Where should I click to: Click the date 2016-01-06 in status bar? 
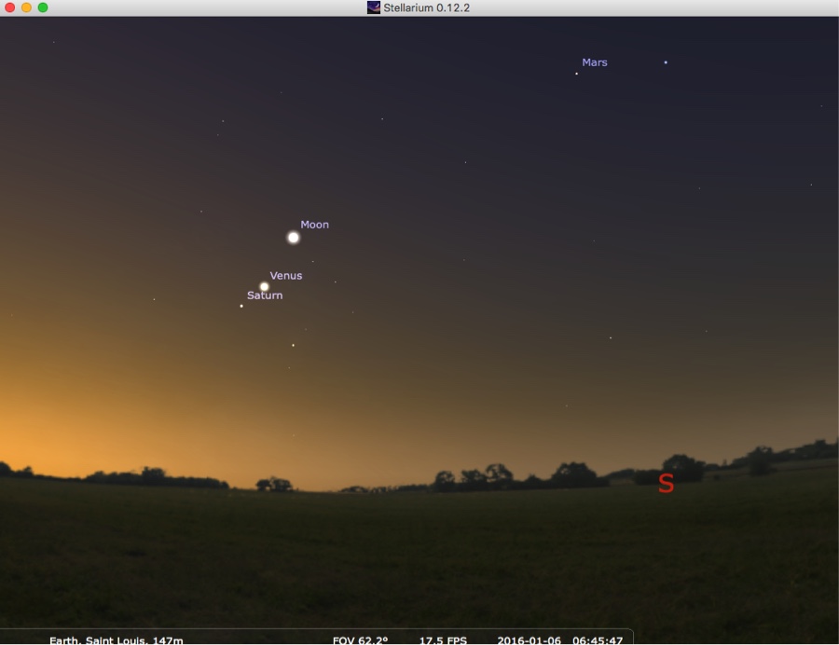[x=530, y=640]
